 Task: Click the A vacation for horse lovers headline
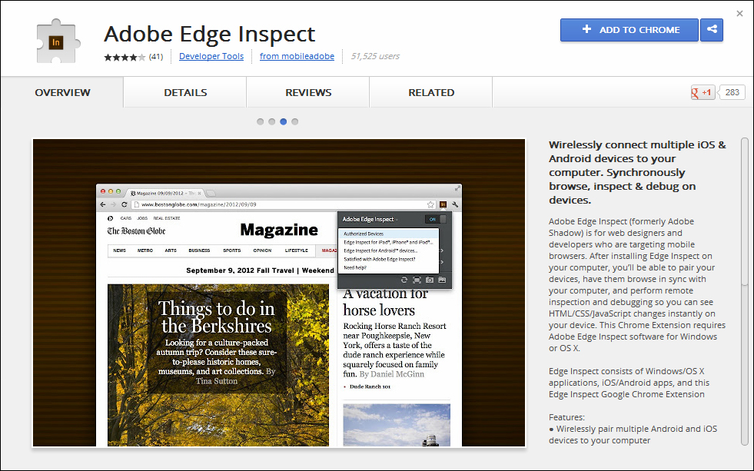tap(385, 302)
